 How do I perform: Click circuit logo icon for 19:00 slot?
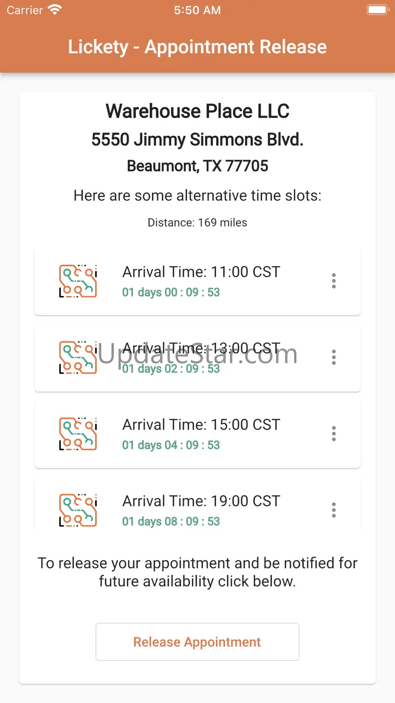[x=78, y=510]
